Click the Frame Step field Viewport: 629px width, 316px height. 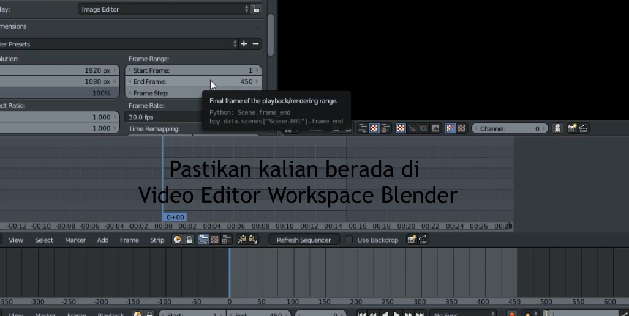(x=165, y=94)
